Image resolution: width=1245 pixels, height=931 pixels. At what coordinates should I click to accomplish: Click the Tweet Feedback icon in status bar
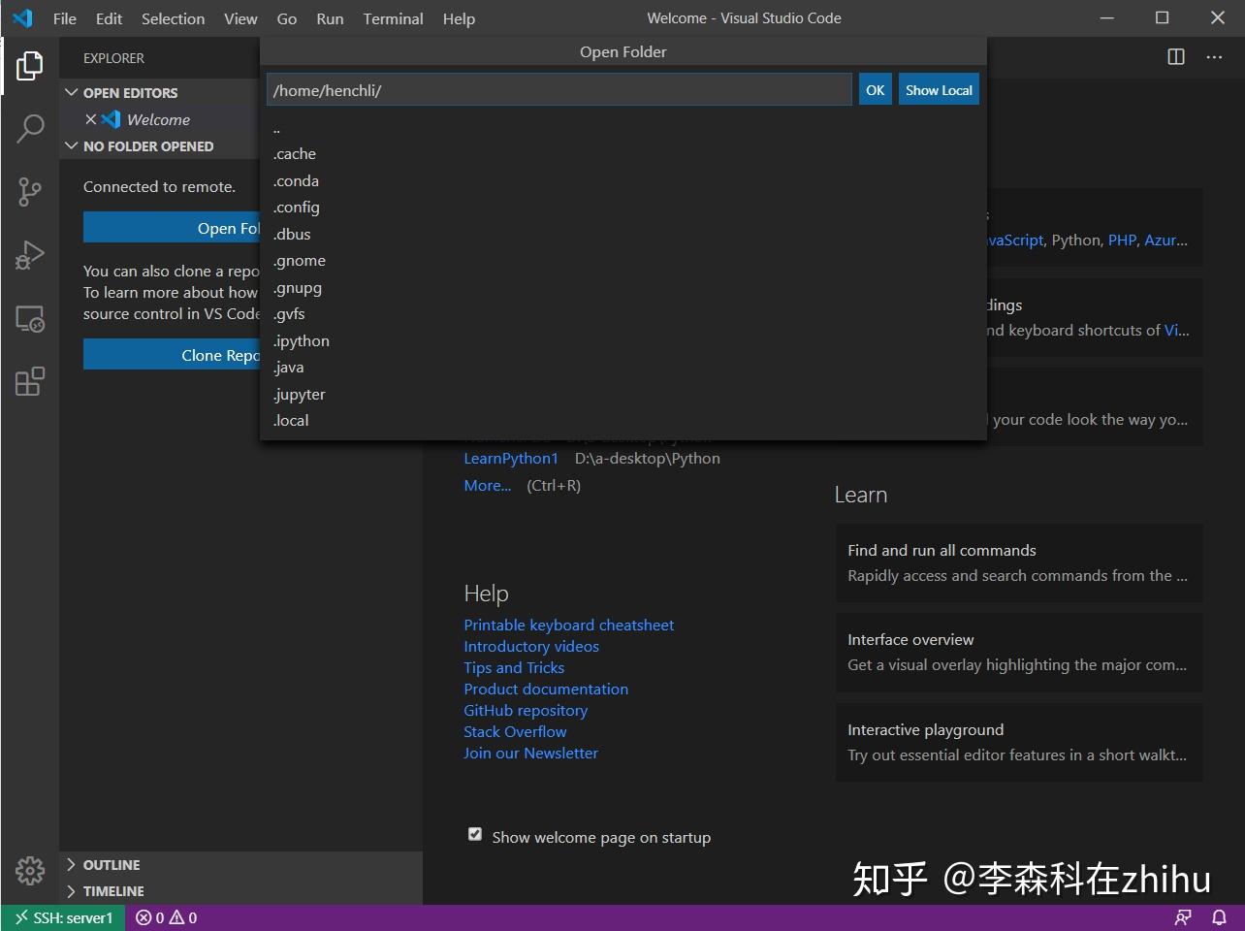[1184, 916]
